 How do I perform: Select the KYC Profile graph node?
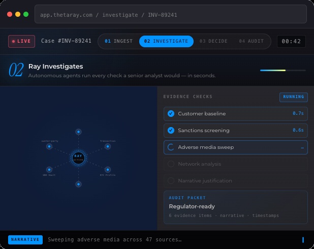point(108,169)
